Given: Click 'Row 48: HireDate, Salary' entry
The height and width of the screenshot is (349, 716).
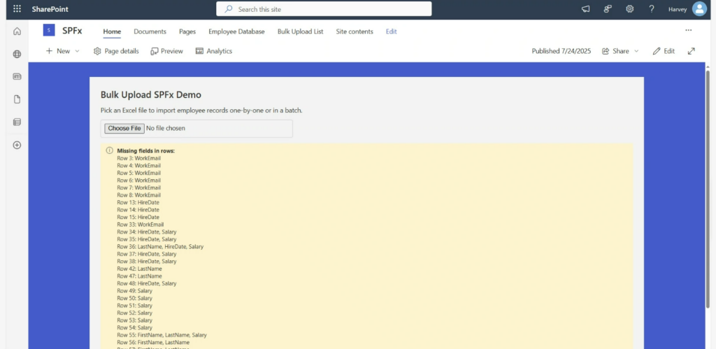Looking at the screenshot, I should tap(147, 283).
